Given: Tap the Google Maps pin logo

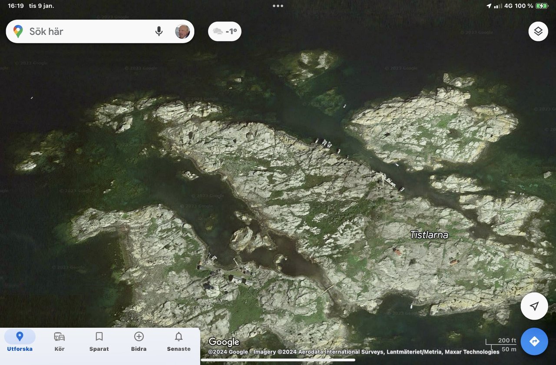Looking at the screenshot, I should tap(18, 31).
